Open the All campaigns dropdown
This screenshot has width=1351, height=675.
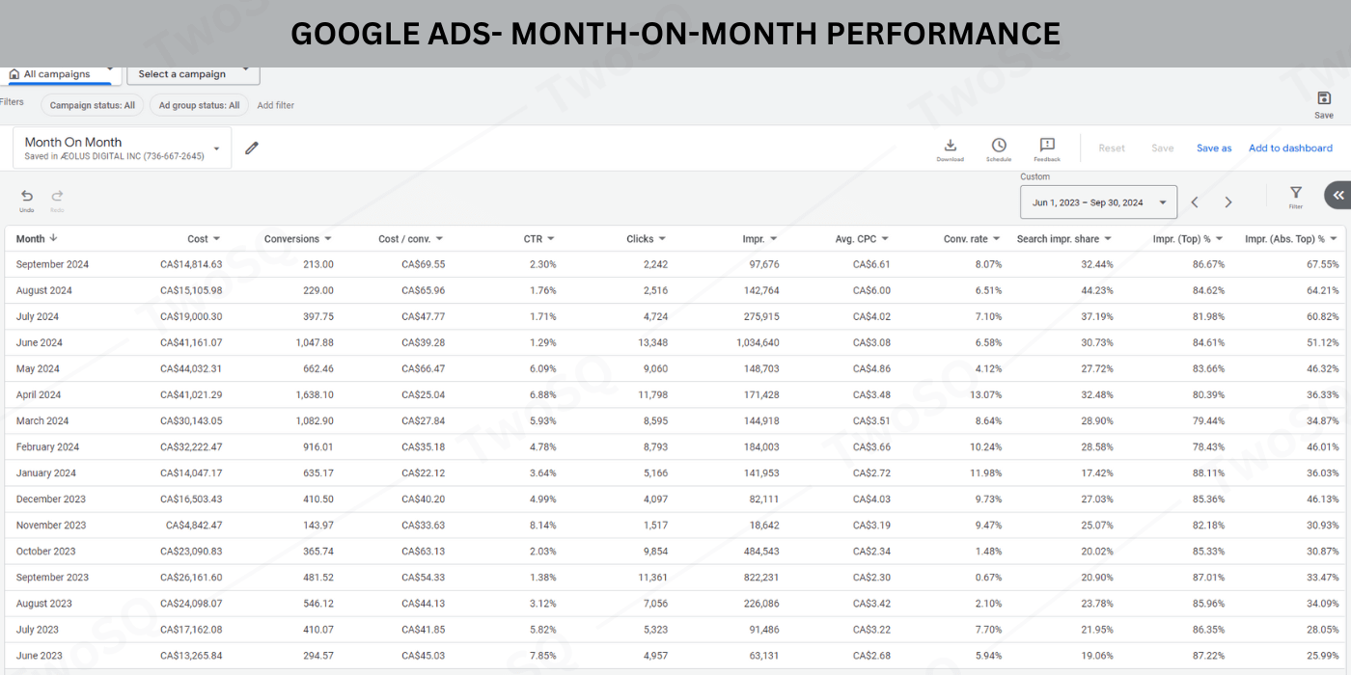pos(61,74)
